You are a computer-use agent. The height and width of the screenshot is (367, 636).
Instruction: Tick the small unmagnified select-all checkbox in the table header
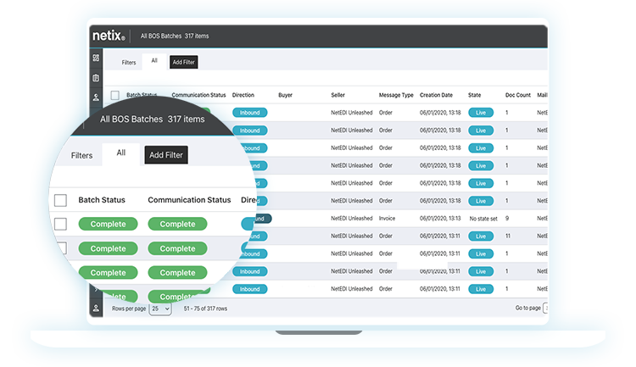click(x=114, y=95)
